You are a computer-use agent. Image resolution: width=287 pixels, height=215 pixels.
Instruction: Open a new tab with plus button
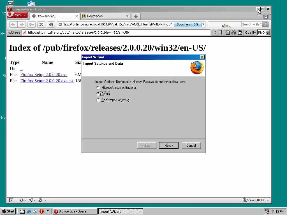pos(136,16)
